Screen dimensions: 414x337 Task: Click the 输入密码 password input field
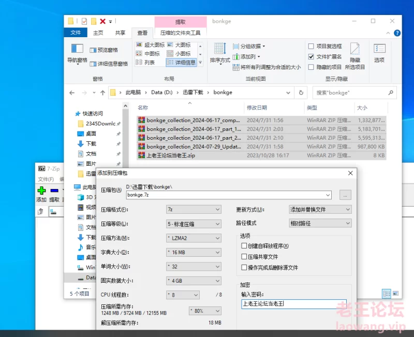(294, 304)
